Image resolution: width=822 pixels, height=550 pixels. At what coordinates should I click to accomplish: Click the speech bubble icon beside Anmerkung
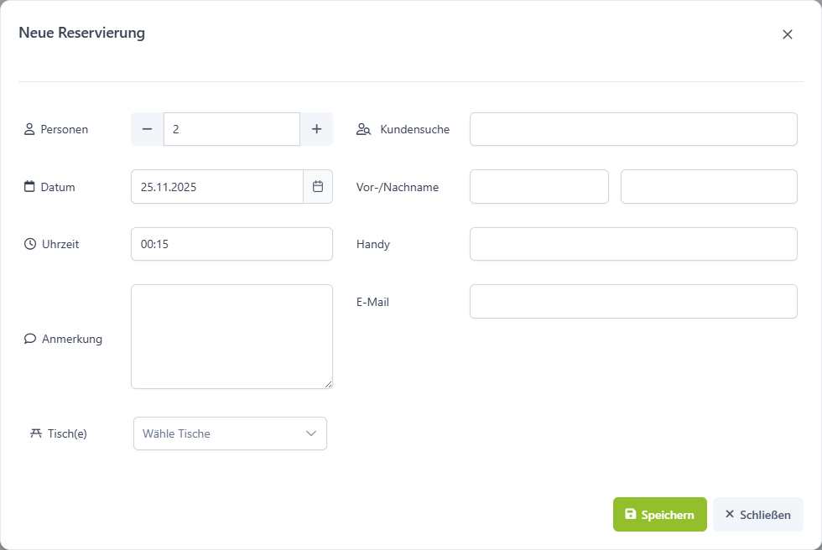30,339
